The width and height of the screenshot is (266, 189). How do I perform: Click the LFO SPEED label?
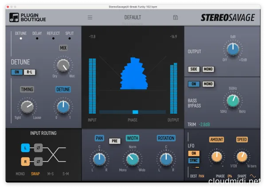click(242, 140)
